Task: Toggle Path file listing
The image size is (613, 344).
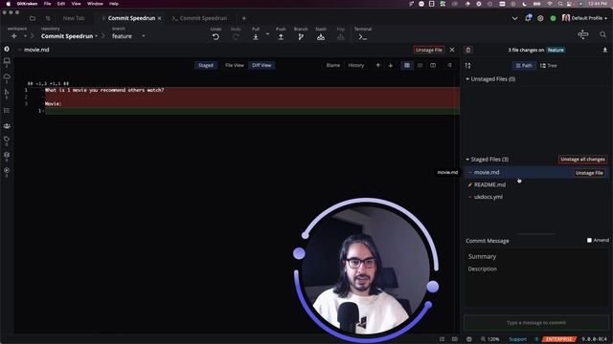Action: click(x=524, y=66)
